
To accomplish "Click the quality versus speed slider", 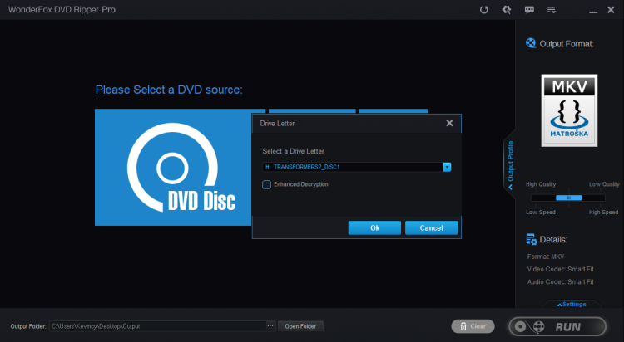I will (x=569, y=198).
